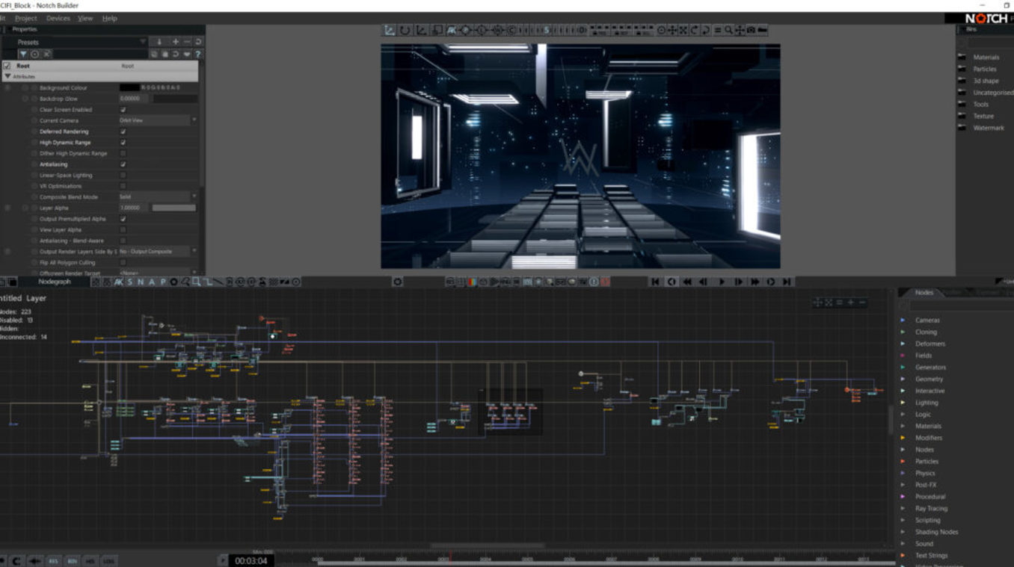
Task: Enable the Linear-Space Lighting checkbox
Action: [123, 176]
